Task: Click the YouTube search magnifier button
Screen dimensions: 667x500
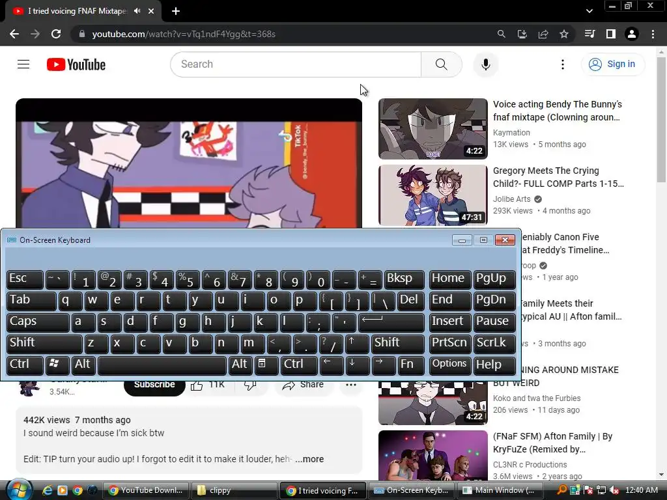Action: click(x=442, y=64)
